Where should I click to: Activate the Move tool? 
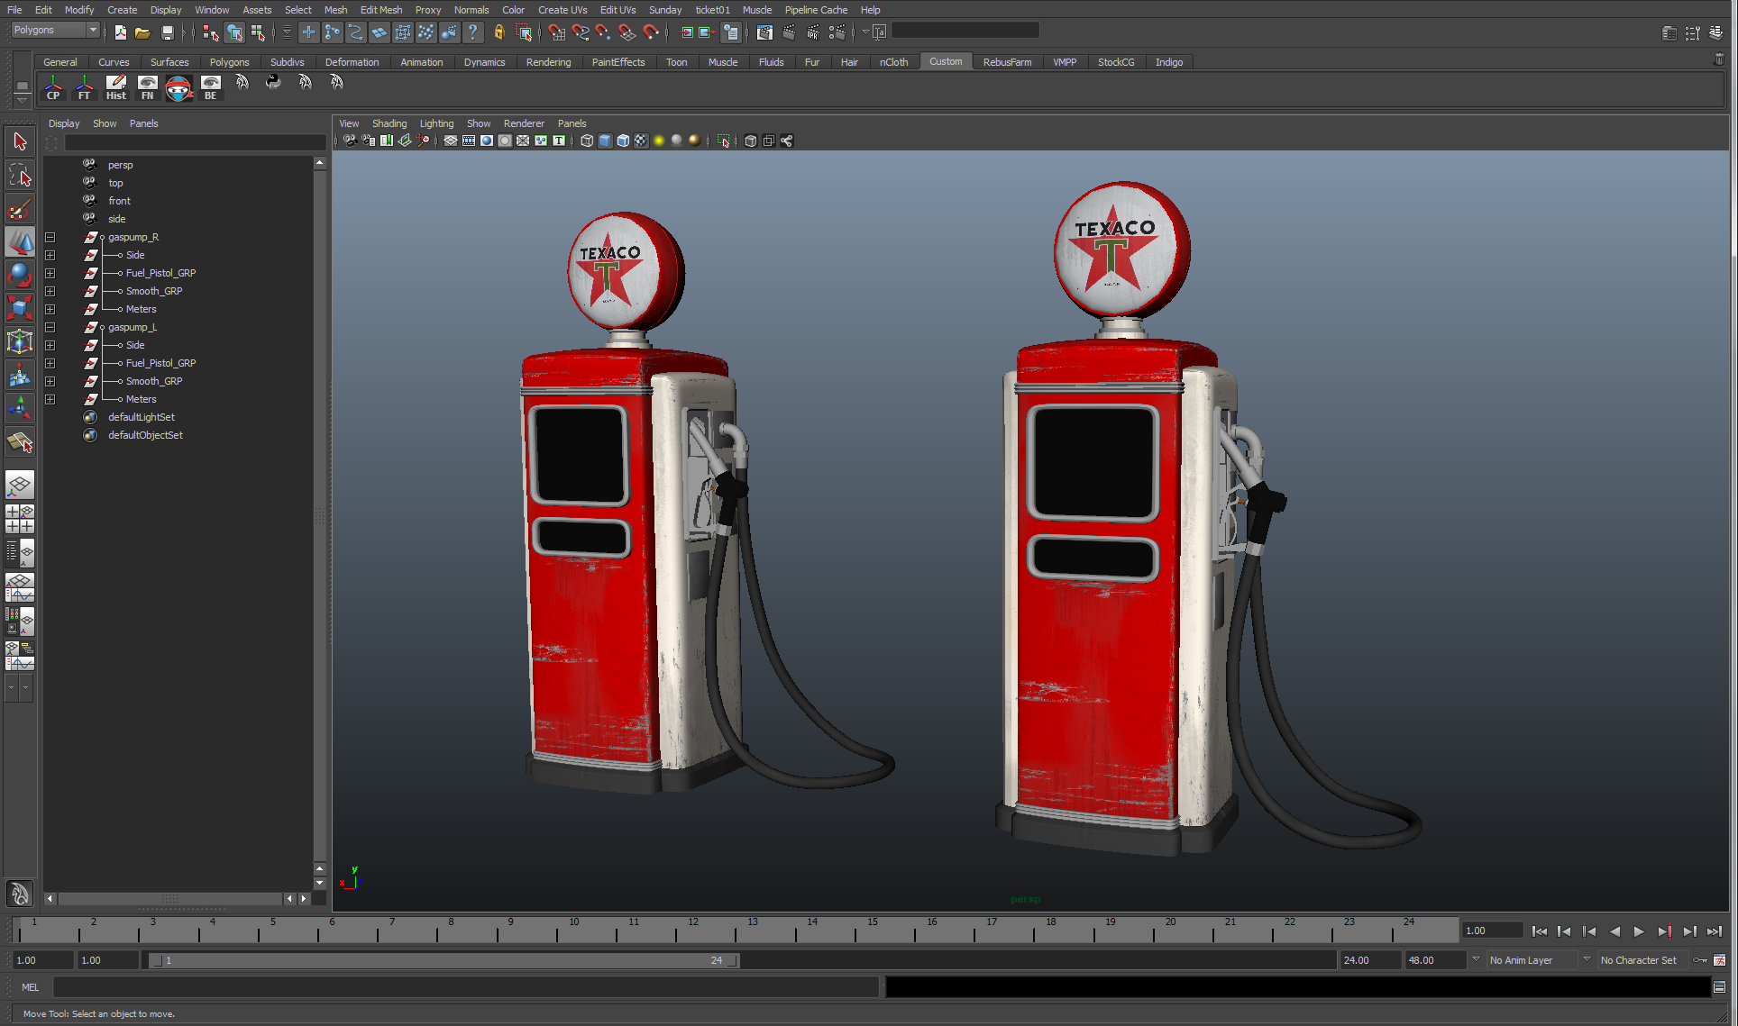20,242
